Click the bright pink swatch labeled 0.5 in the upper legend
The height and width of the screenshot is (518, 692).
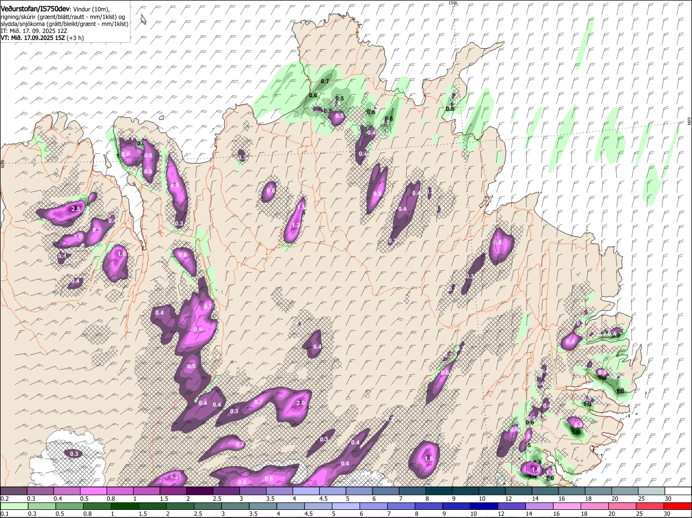(93, 491)
